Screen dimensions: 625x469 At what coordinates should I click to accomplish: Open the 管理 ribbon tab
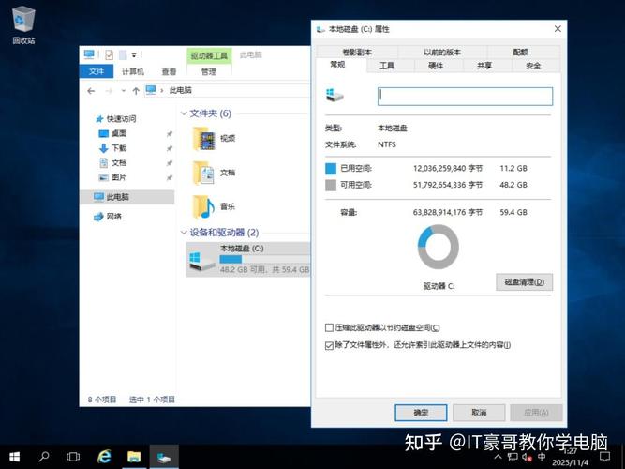pyautogui.click(x=209, y=71)
